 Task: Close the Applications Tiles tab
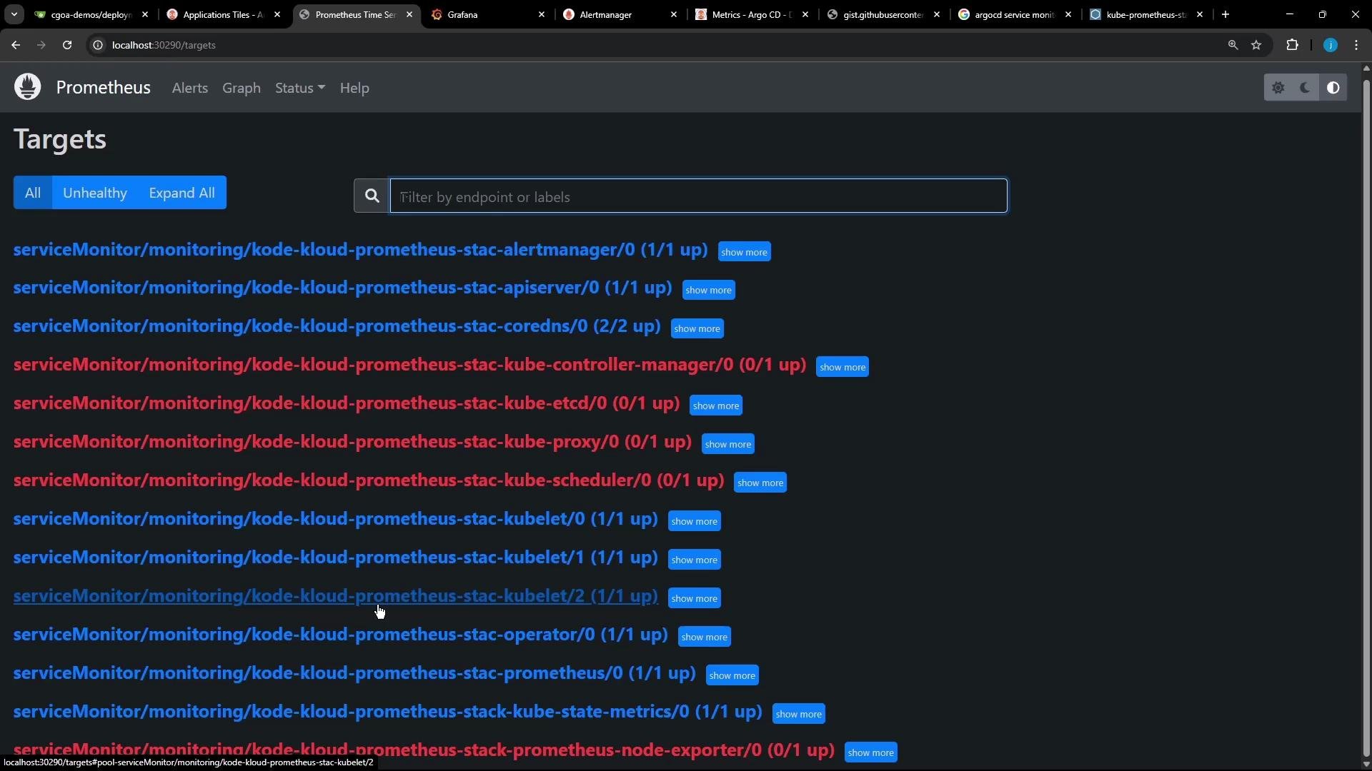[277, 14]
